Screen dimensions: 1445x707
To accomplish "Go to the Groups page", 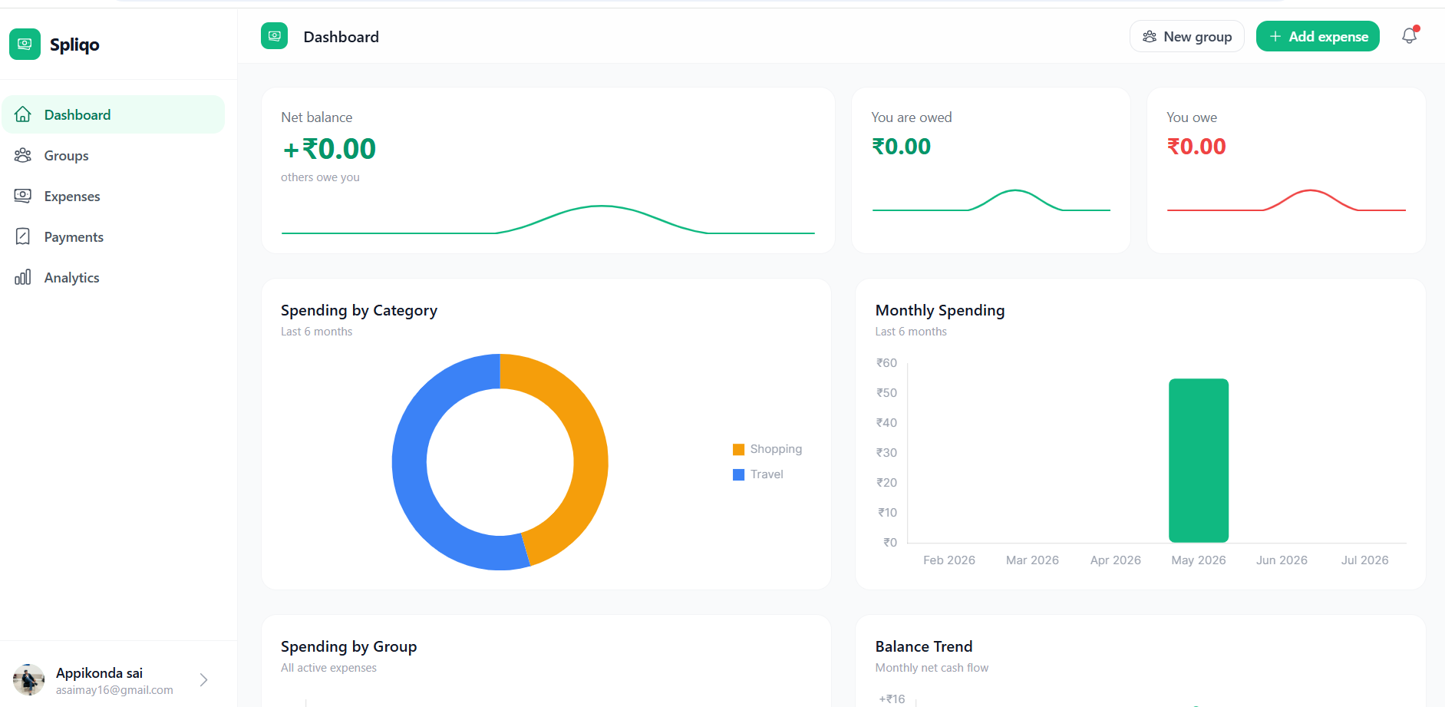I will coord(114,155).
